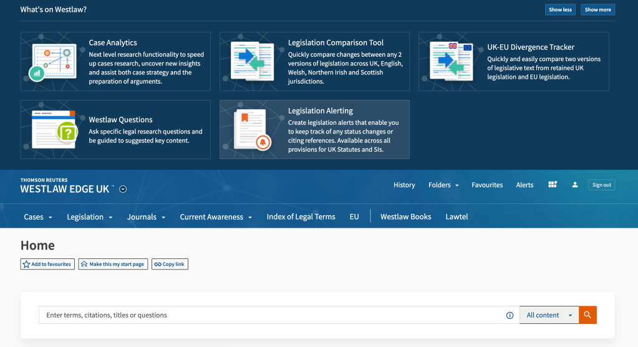Expand the Westlaw Edge UK product switcher
Viewport: 638px width, 347px height.
(123, 189)
